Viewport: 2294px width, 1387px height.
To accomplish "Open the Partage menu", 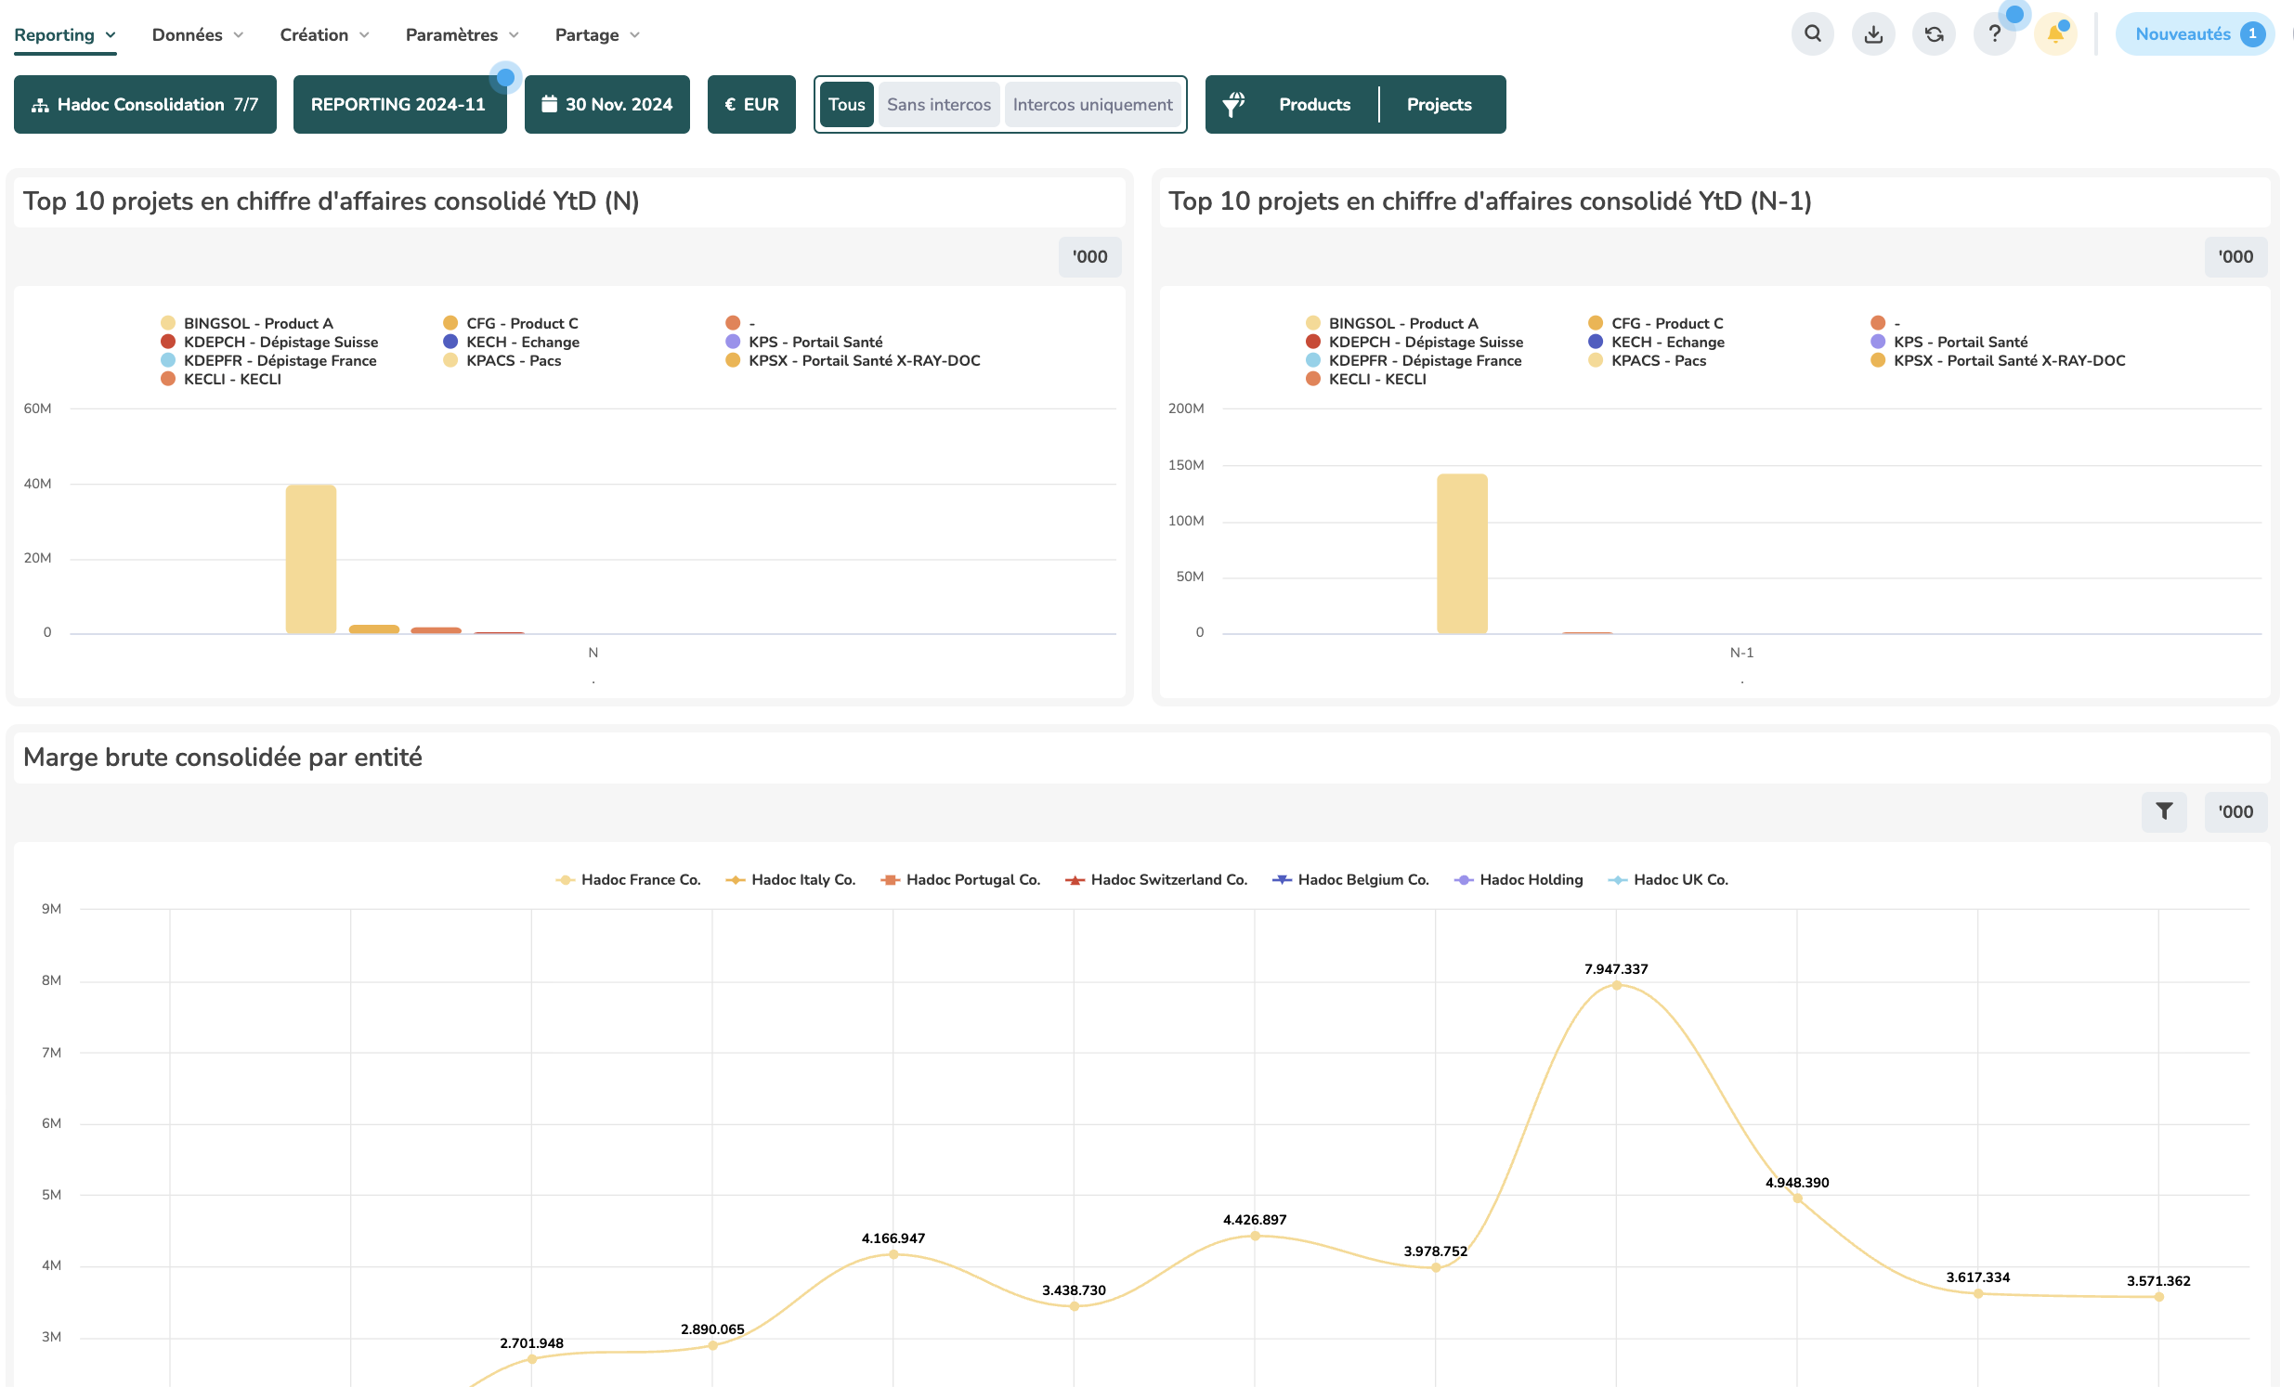I will click(x=598, y=35).
